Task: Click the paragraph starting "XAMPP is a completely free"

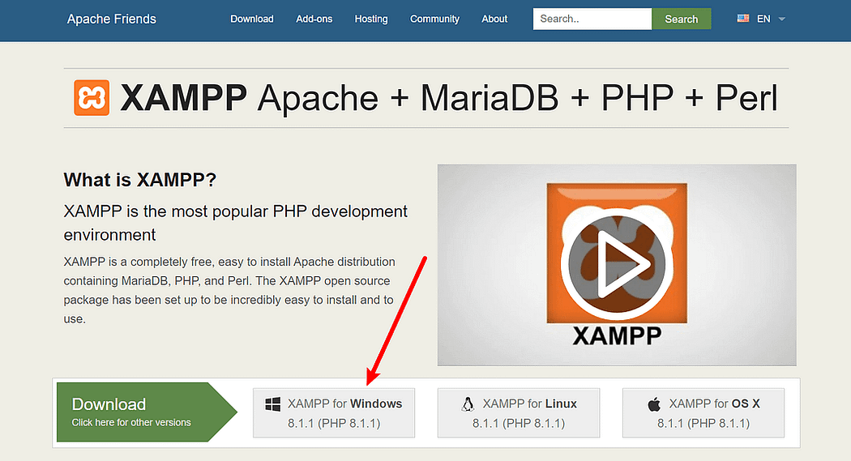Action: click(229, 290)
